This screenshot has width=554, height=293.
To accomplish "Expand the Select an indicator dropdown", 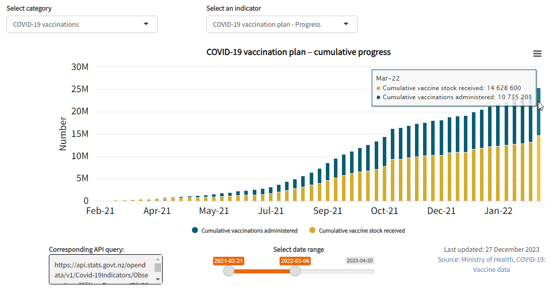I will 282,24.
